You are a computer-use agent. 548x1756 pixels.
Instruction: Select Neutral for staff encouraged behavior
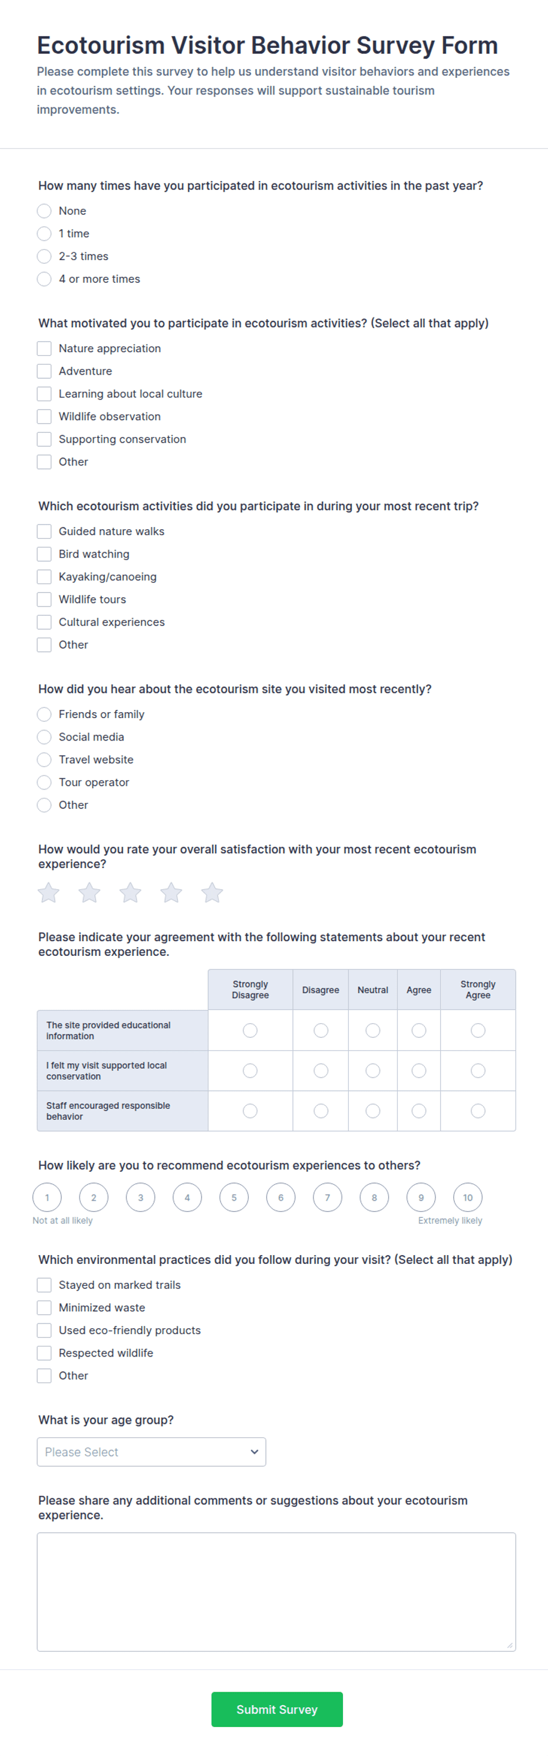[372, 1111]
